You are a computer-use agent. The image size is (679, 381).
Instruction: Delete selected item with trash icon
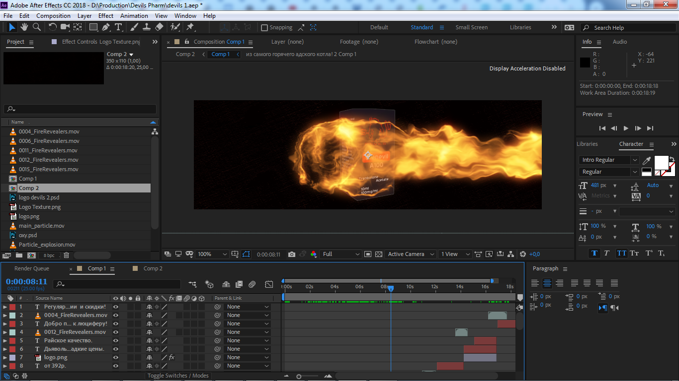[66, 255]
